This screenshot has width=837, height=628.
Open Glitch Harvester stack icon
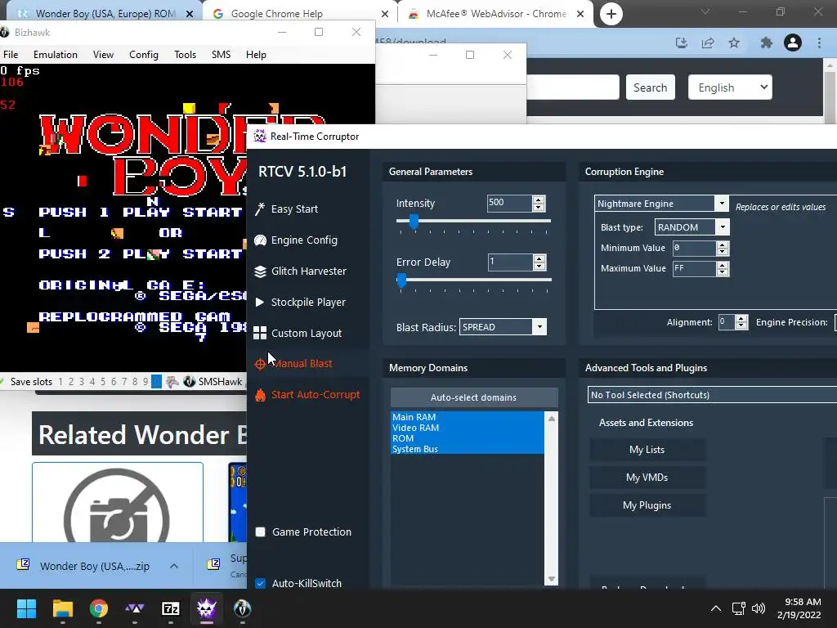click(260, 271)
